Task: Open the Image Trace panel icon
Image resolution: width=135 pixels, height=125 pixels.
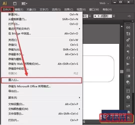Action: 128,34
